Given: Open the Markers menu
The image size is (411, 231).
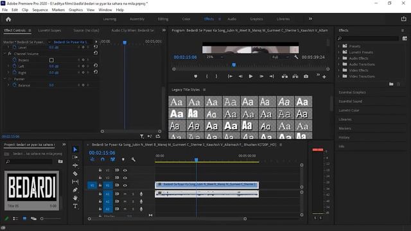Looking at the screenshot, I should click(58, 10).
